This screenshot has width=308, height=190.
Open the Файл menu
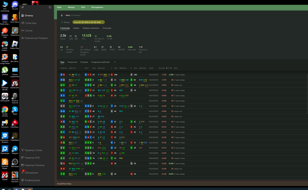(59, 8)
